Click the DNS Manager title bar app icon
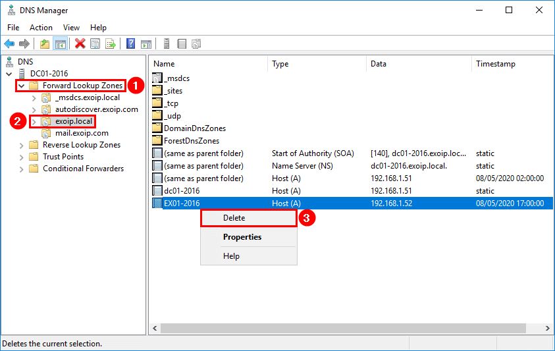Screen dimensions: 555x351 (x=11, y=11)
